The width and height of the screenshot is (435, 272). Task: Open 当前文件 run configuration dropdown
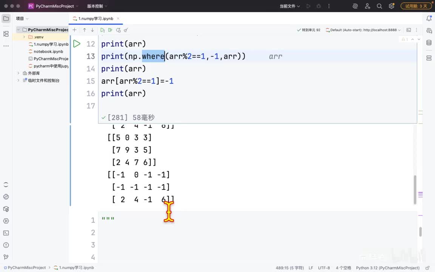click(290, 6)
